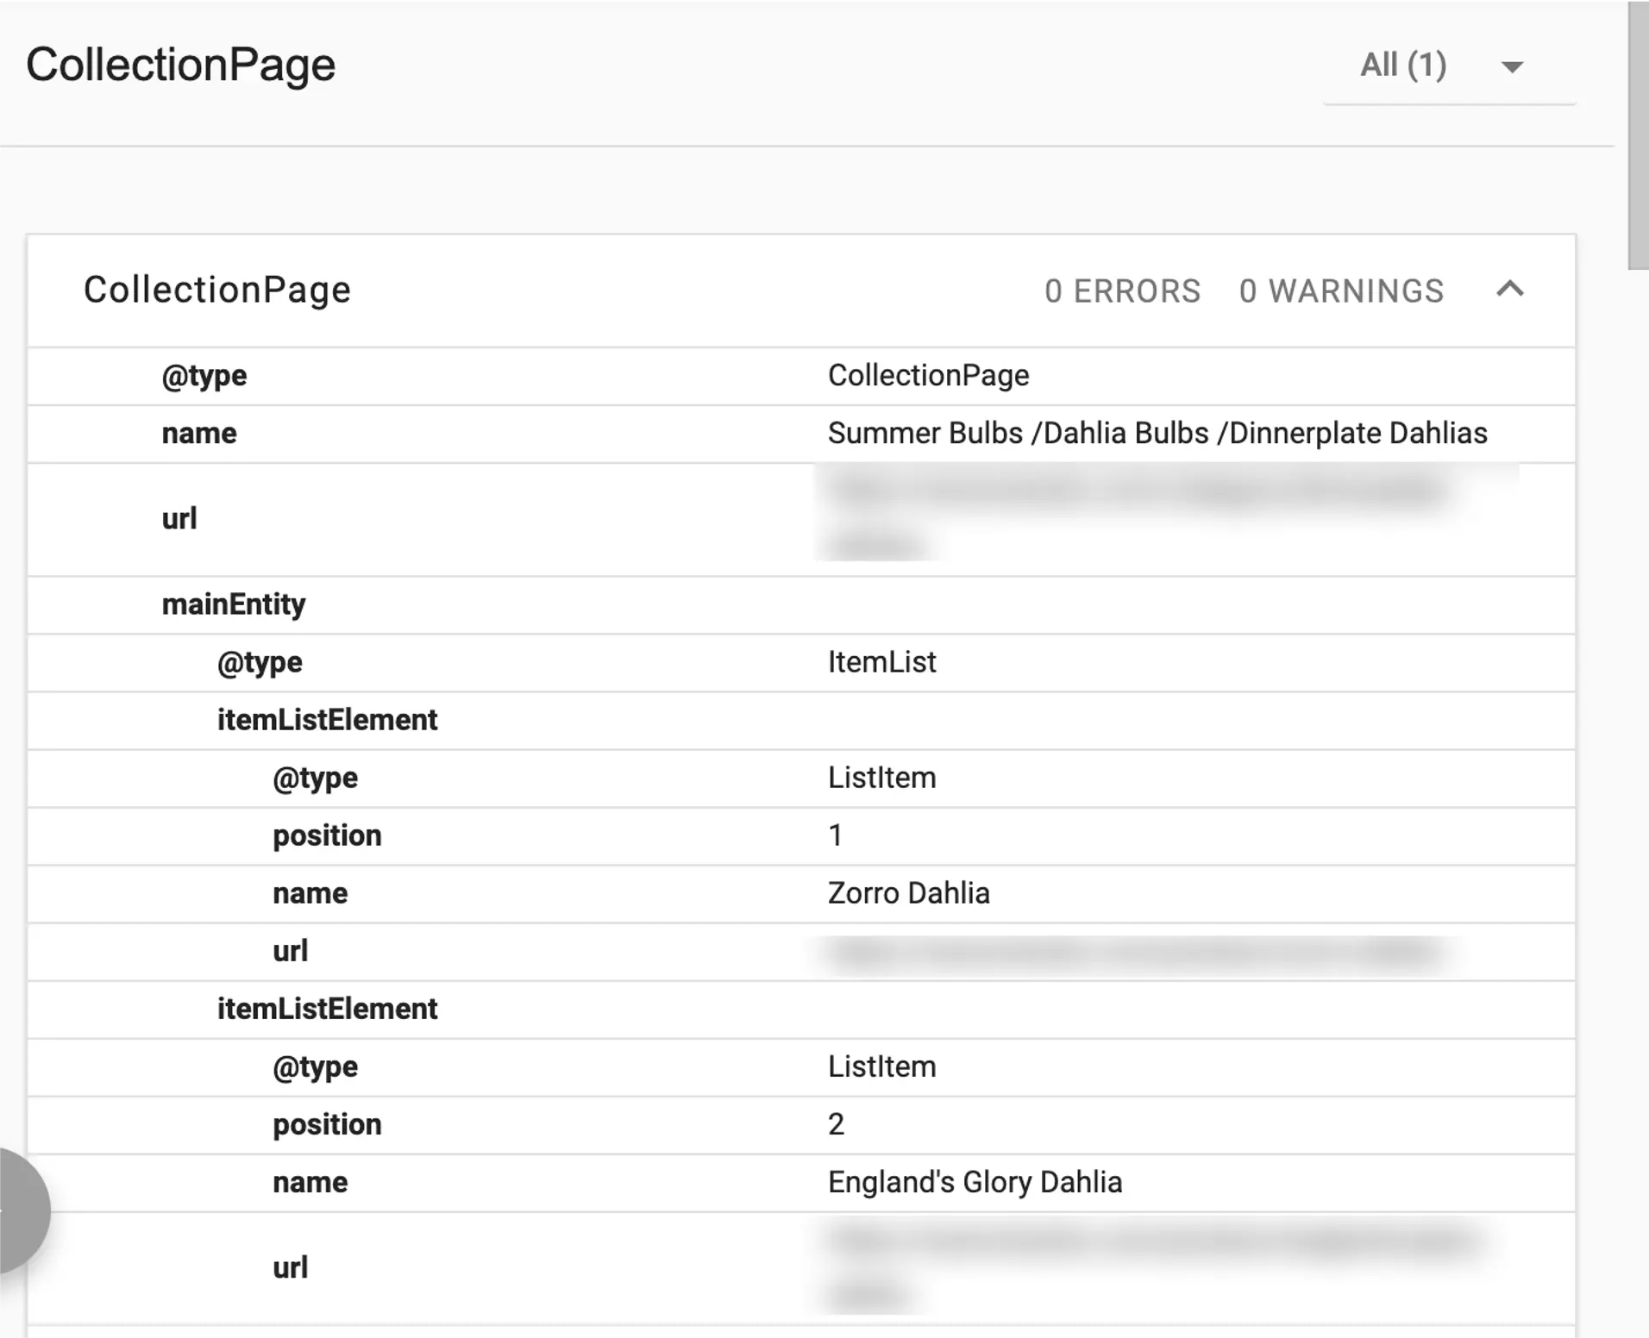Expand the second itemListElement entry
The height and width of the screenshot is (1338, 1649).
tap(329, 1009)
